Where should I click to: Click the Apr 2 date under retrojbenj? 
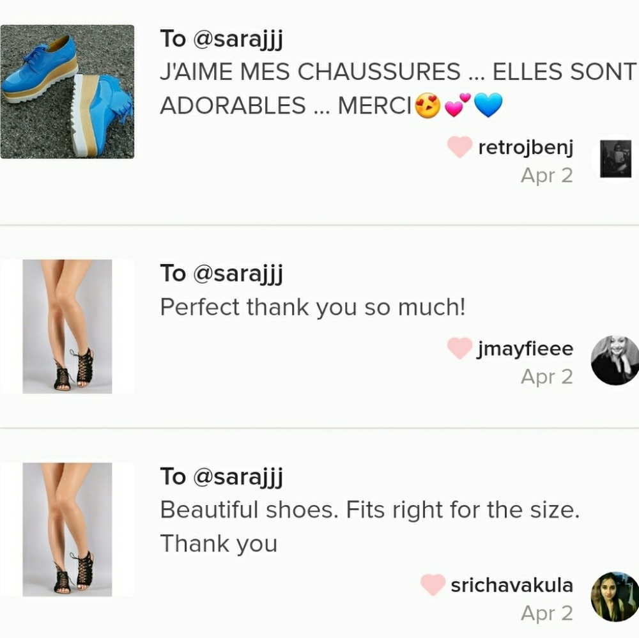[547, 175]
